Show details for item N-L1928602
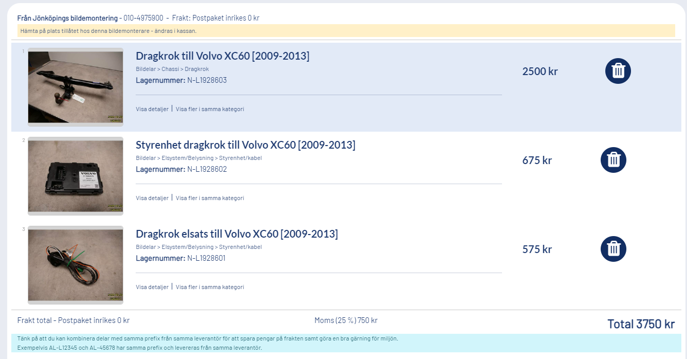This screenshot has width=687, height=359. 152,198
